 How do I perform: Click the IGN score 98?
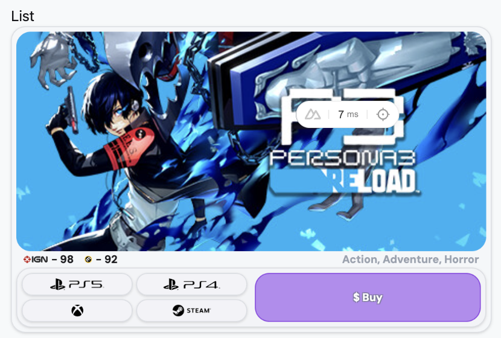click(x=67, y=260)
